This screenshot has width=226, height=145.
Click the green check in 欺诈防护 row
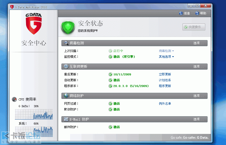click(x=110, y=109)
